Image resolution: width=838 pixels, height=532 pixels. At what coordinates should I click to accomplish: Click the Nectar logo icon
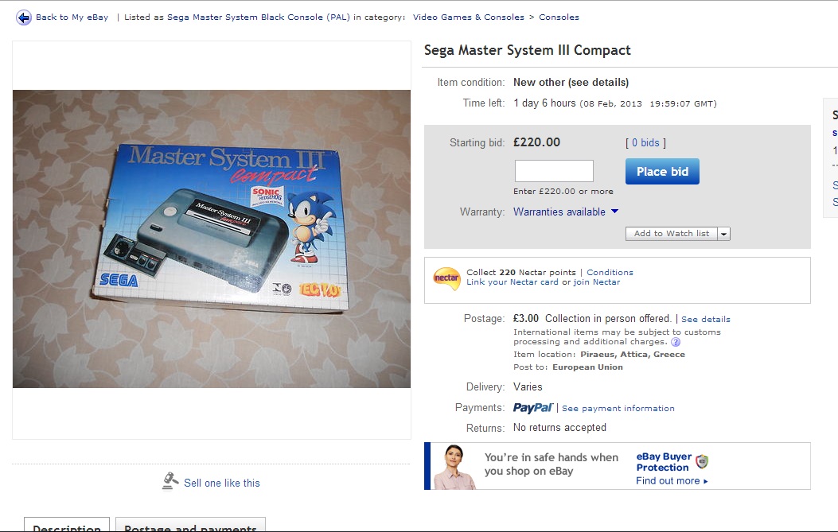pos(446,278)
